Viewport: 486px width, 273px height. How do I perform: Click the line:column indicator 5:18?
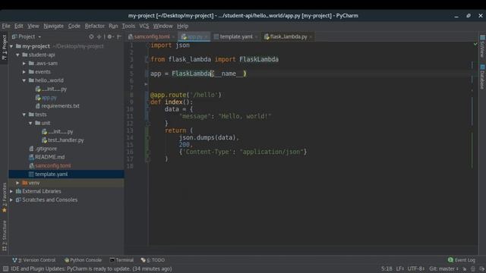coord(387,268)
